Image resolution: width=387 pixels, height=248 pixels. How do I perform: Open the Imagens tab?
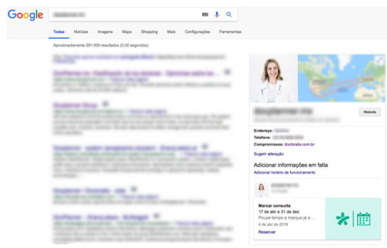[105, 32]
